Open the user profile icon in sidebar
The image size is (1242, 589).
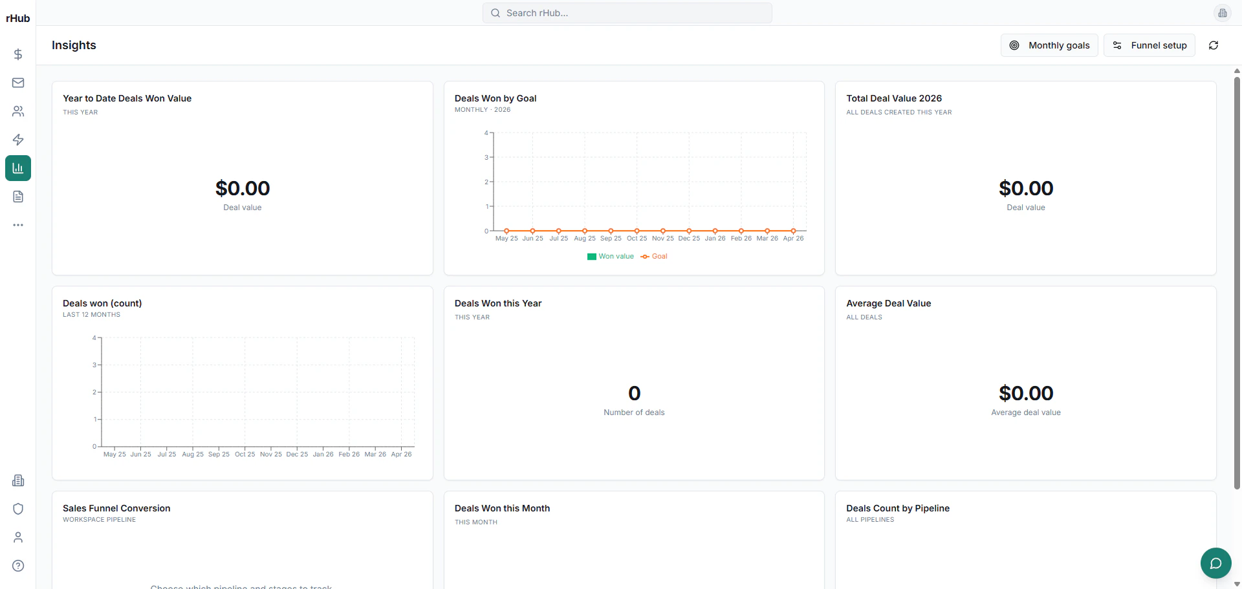tap(17, 537)
